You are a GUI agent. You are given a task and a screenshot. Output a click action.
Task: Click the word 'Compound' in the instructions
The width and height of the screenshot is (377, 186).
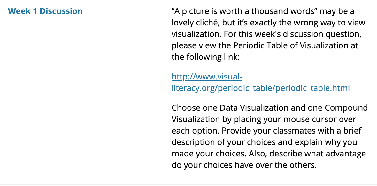(346, 108)
